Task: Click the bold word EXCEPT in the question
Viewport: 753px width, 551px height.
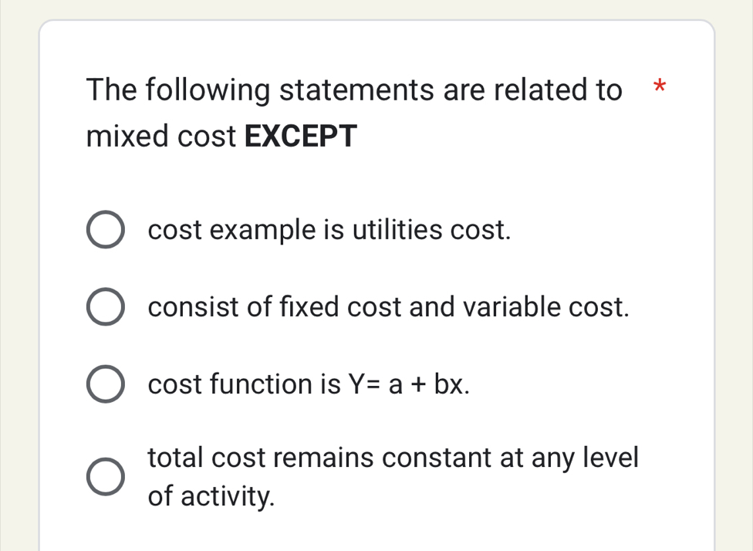Action: point(301,136)
